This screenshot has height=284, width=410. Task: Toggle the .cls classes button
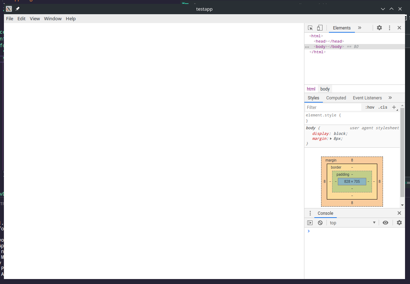click(x=383, y=107)
